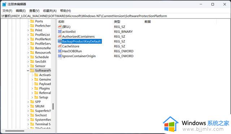231x134 pixels.
Task: Open the 文件(F) menu
Action: point(7,11)
